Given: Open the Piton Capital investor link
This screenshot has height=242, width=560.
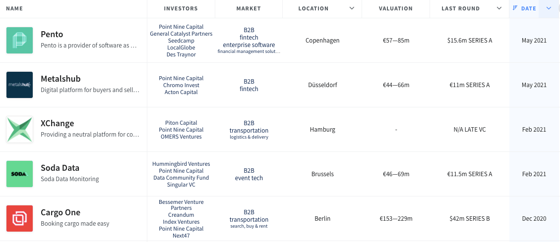Looking at the screenshot, I should tap(181, 123).
